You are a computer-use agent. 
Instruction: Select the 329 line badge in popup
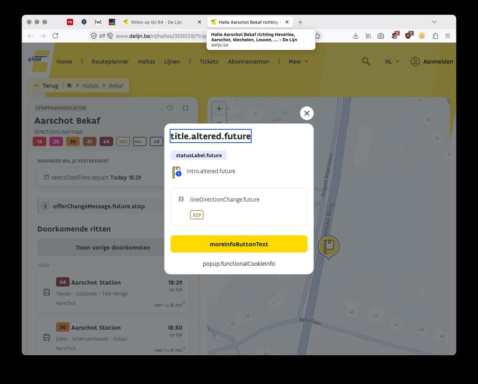click(197, 215)
